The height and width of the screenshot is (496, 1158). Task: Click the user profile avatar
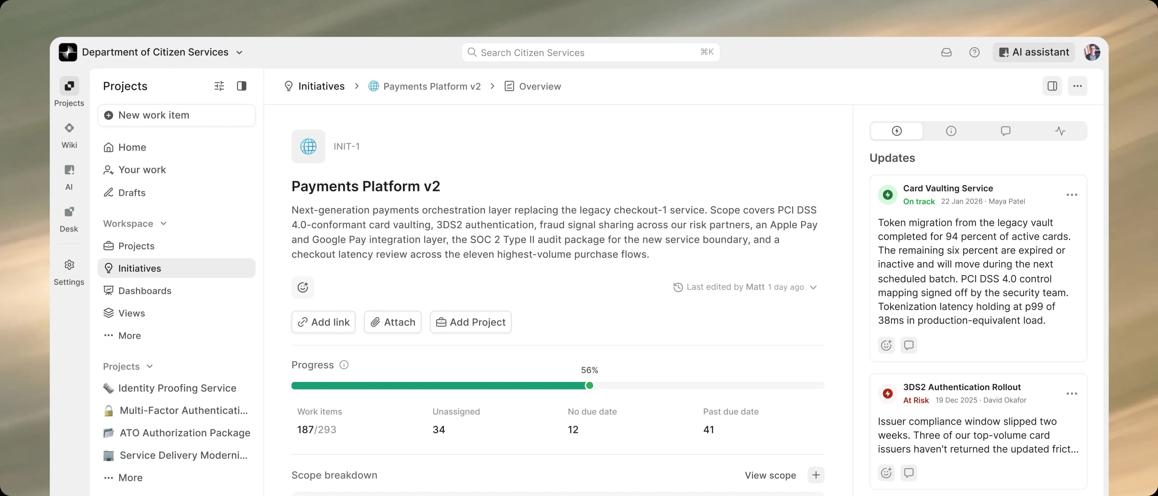1092,52
